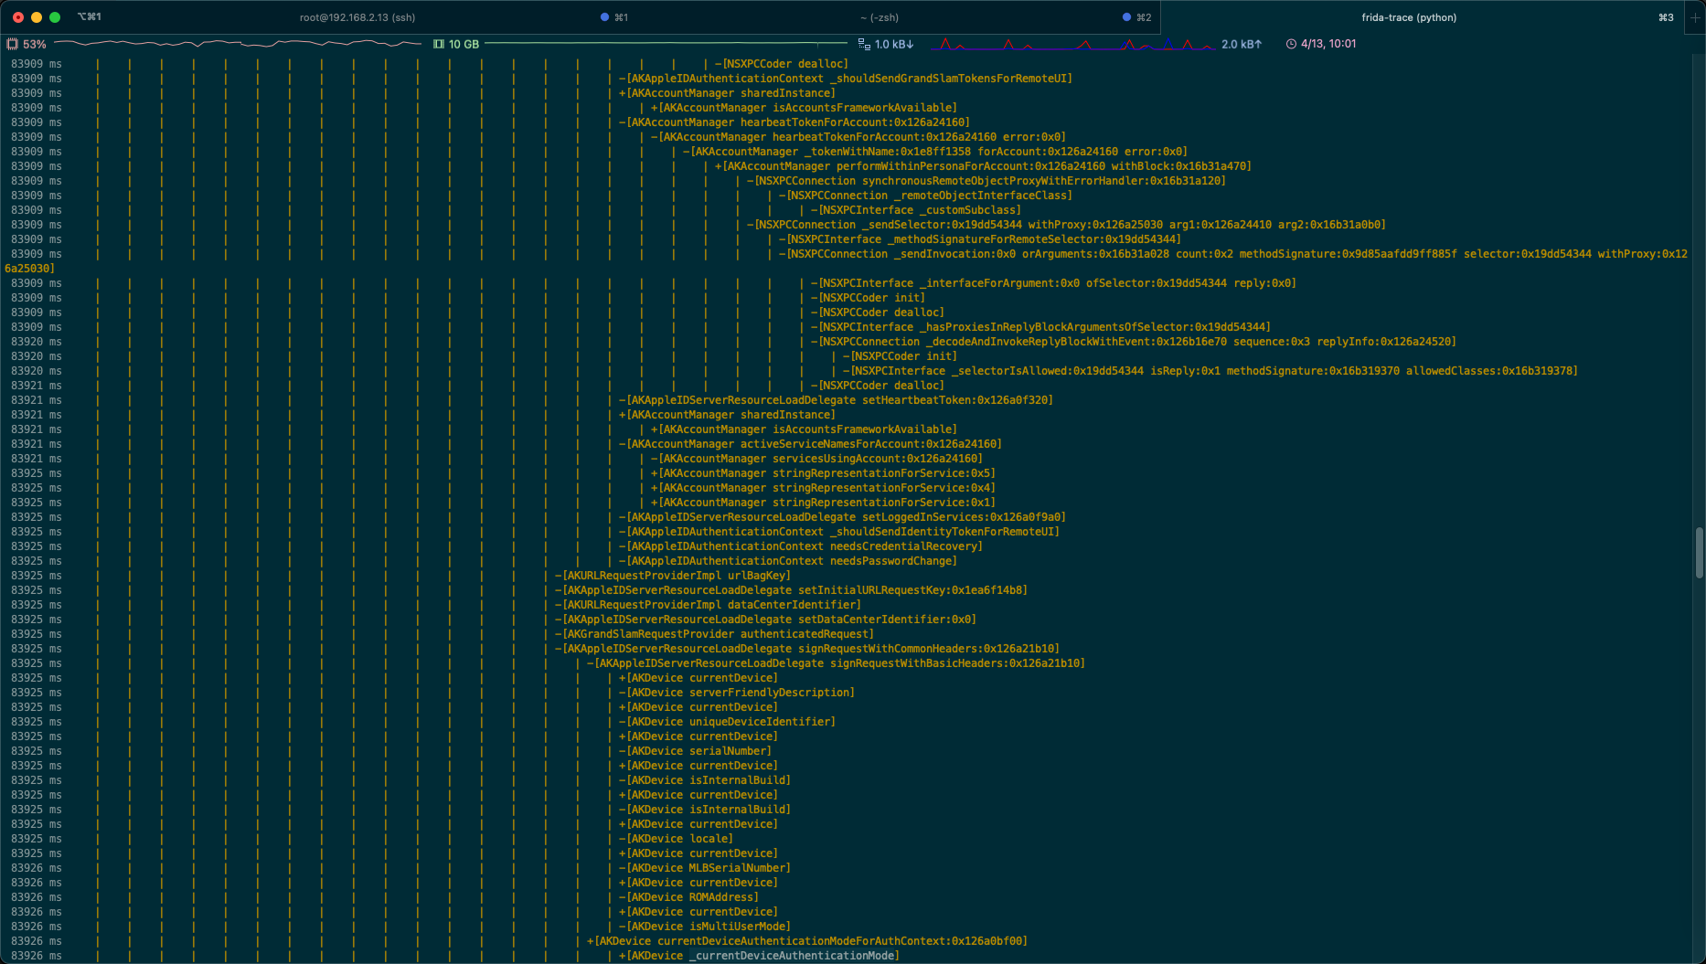Click the setDataCenterIdentifier:0x0 trace line
Viewport: 1706px width, 964px height.
(765, 620)
